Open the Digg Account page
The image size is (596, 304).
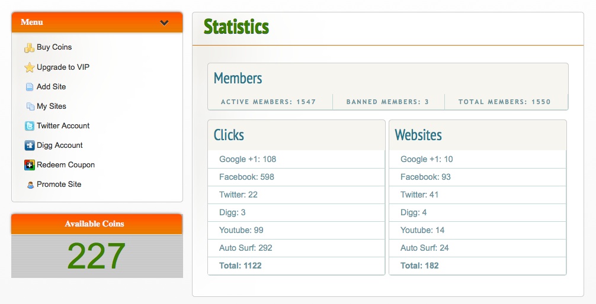click(60, 145)
